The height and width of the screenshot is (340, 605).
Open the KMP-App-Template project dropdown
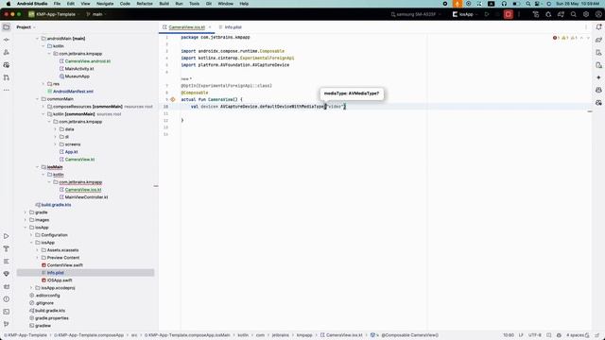tap(54, 14)
